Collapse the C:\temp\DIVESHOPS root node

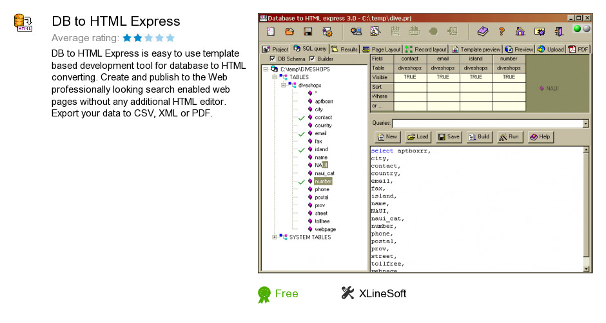[x=266, y=69]
